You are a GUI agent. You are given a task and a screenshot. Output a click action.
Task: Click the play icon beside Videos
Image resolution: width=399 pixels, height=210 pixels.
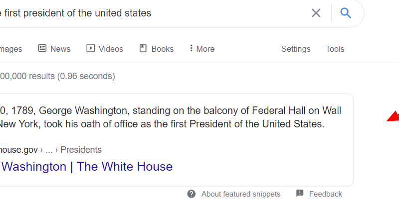tap(90, 48)
